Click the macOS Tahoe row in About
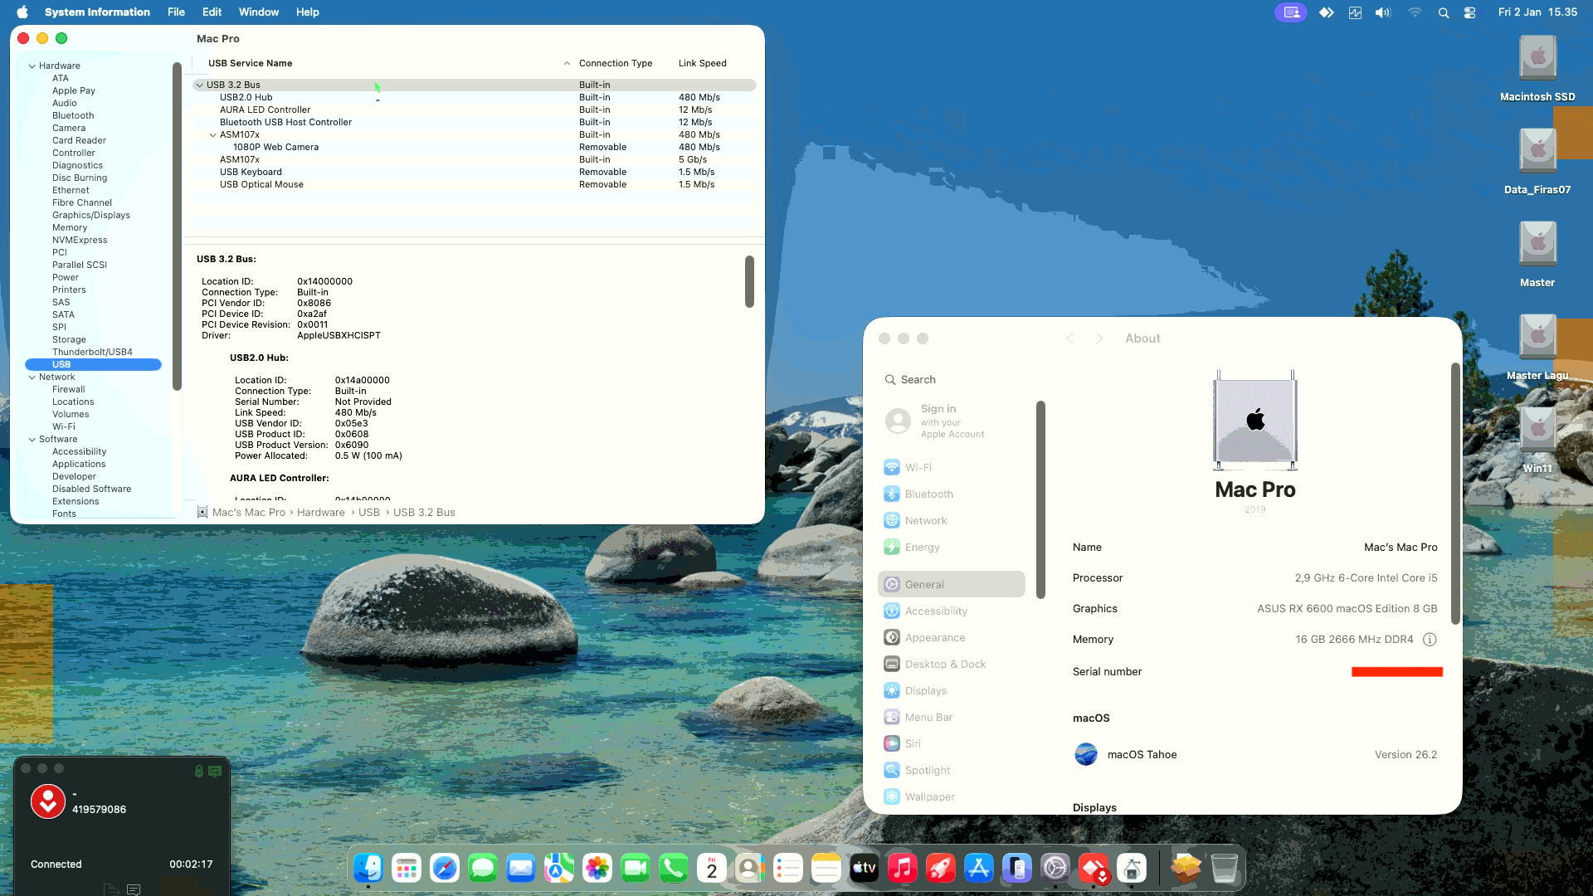 pyautogui.click(x=1254, y=754)
